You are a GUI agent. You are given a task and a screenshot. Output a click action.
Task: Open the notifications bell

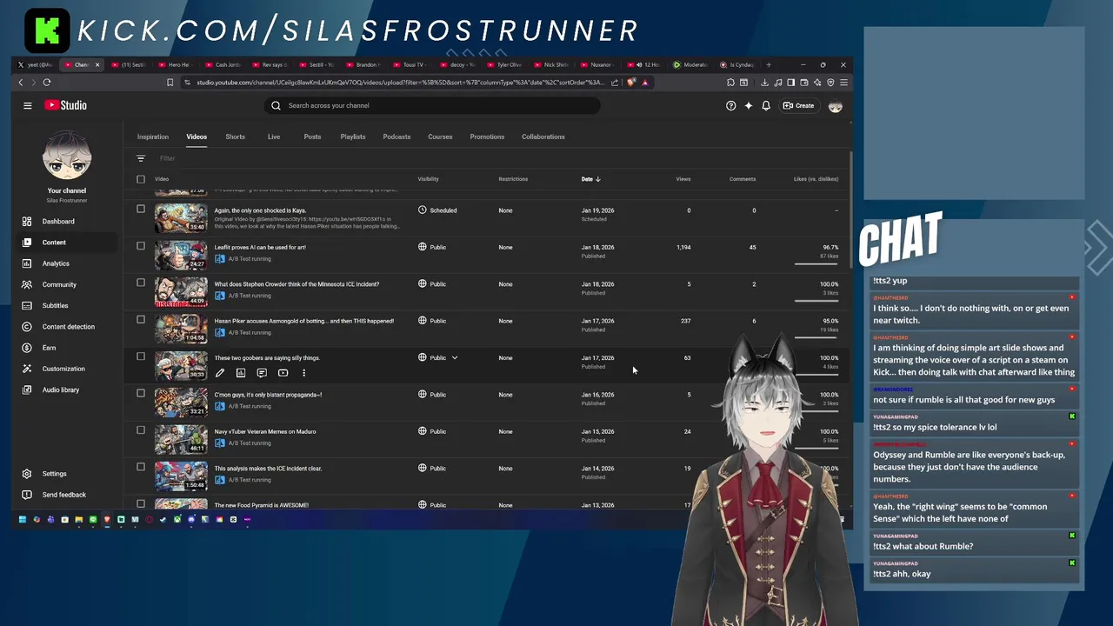coord(766,105)
